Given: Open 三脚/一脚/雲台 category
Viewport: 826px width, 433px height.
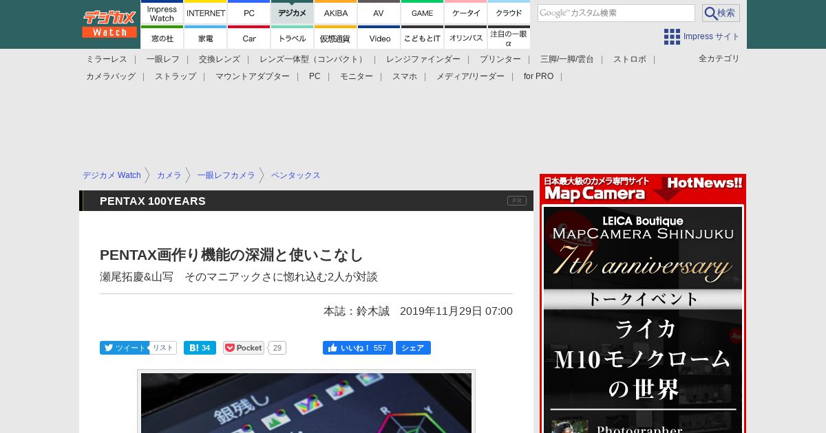Looking at the screenshot, I should [x=567, y=59].
